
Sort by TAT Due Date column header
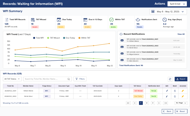pyautogui.click(x=98, y=86)
